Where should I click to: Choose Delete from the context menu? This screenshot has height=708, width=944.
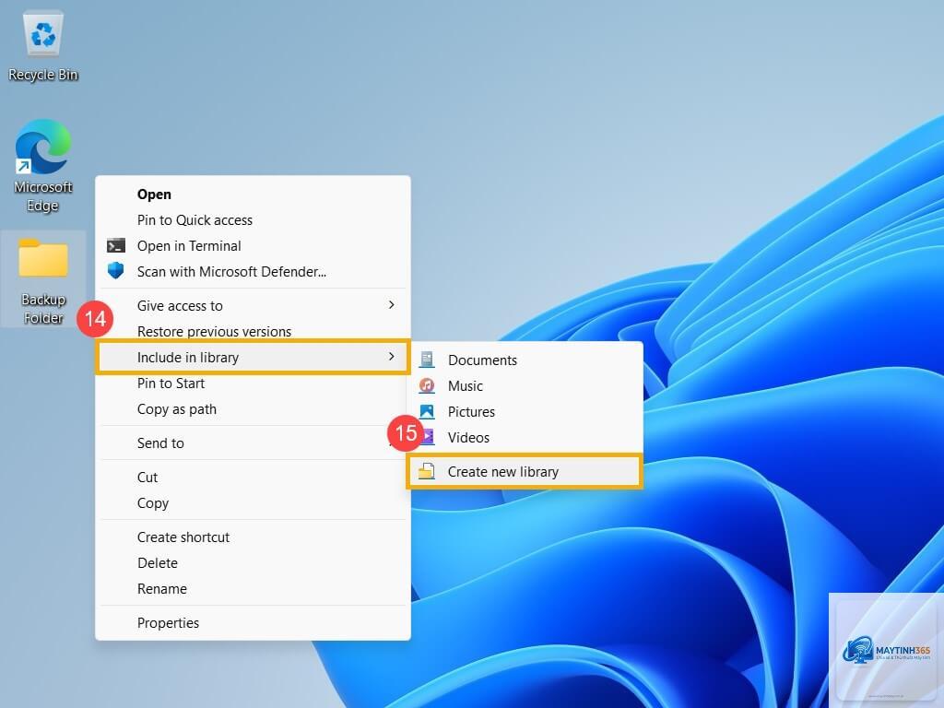pos(253,563)
